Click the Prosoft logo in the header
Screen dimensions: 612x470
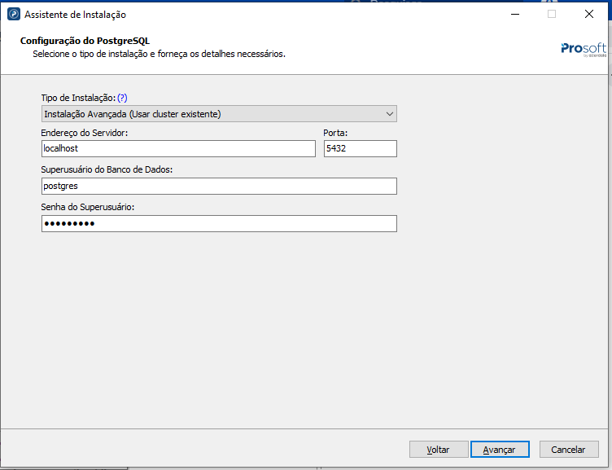point(583,48)
